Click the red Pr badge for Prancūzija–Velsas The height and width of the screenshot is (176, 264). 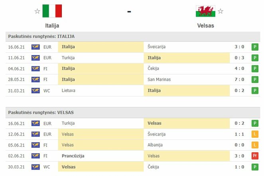pyautogui.click(x=255, y=156)
